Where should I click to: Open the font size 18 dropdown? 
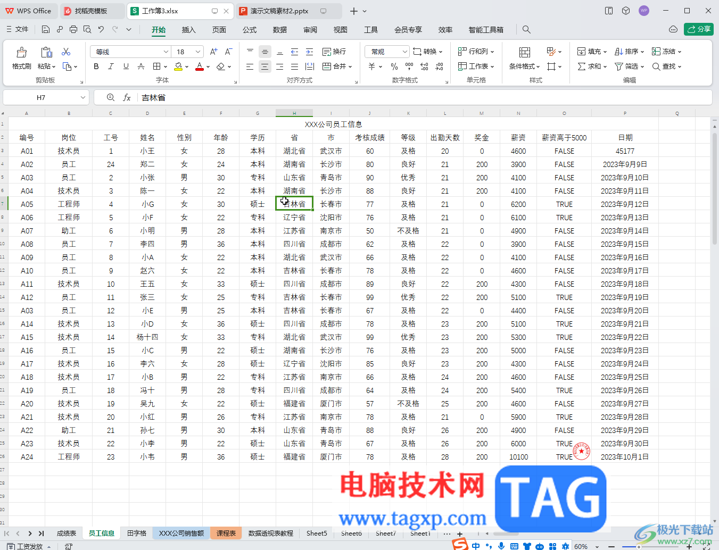click(198, 52)
